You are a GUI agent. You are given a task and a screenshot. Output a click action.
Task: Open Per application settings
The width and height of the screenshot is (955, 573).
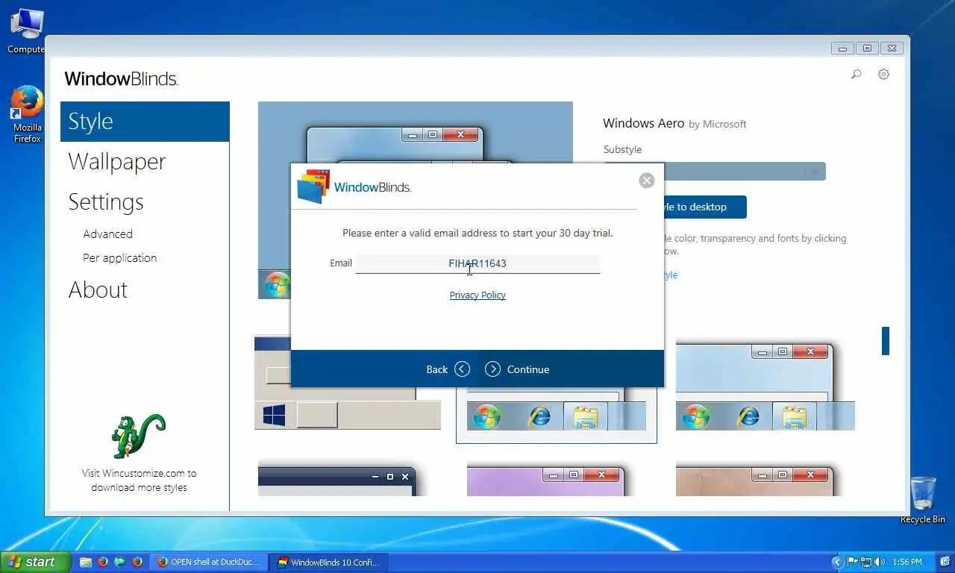(120, 257)
